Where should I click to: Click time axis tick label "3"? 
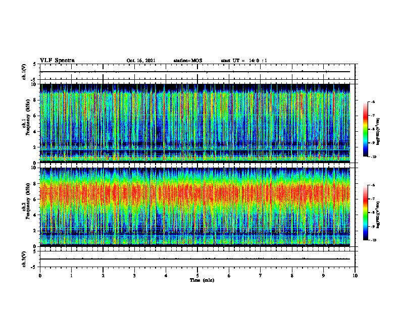click(134, 276)
